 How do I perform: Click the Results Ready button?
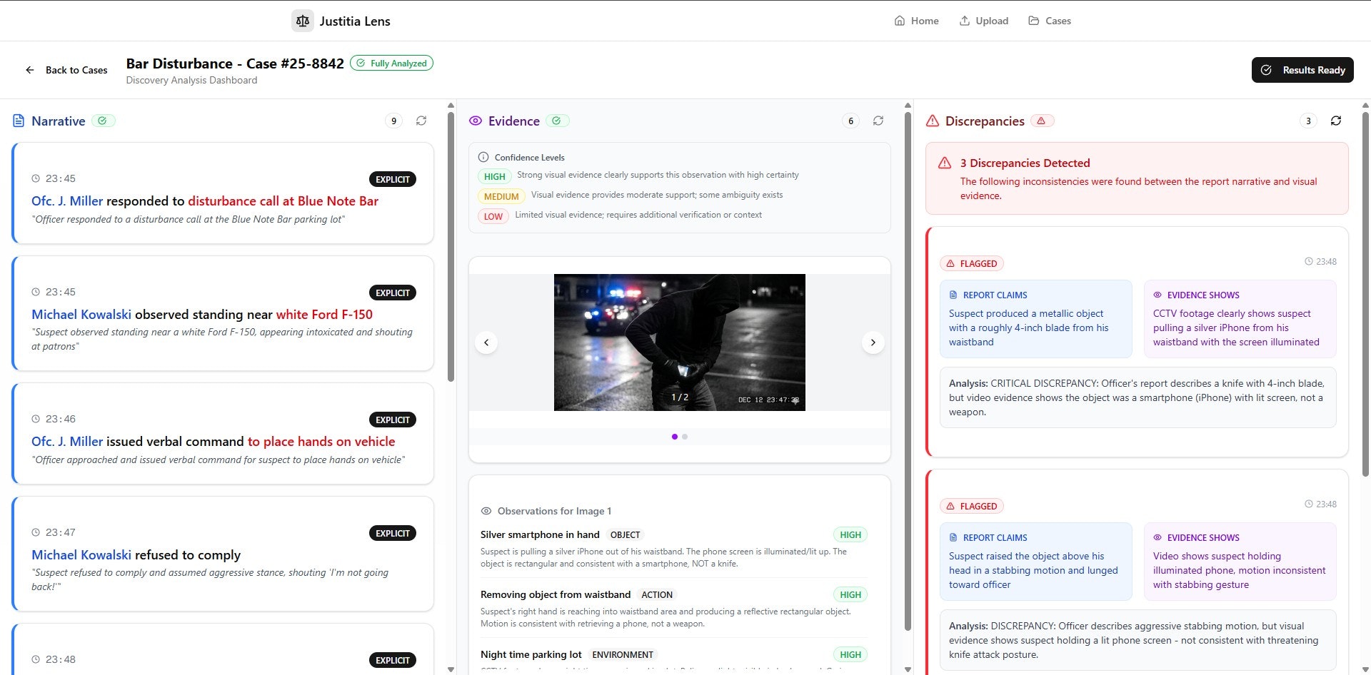1302,69
